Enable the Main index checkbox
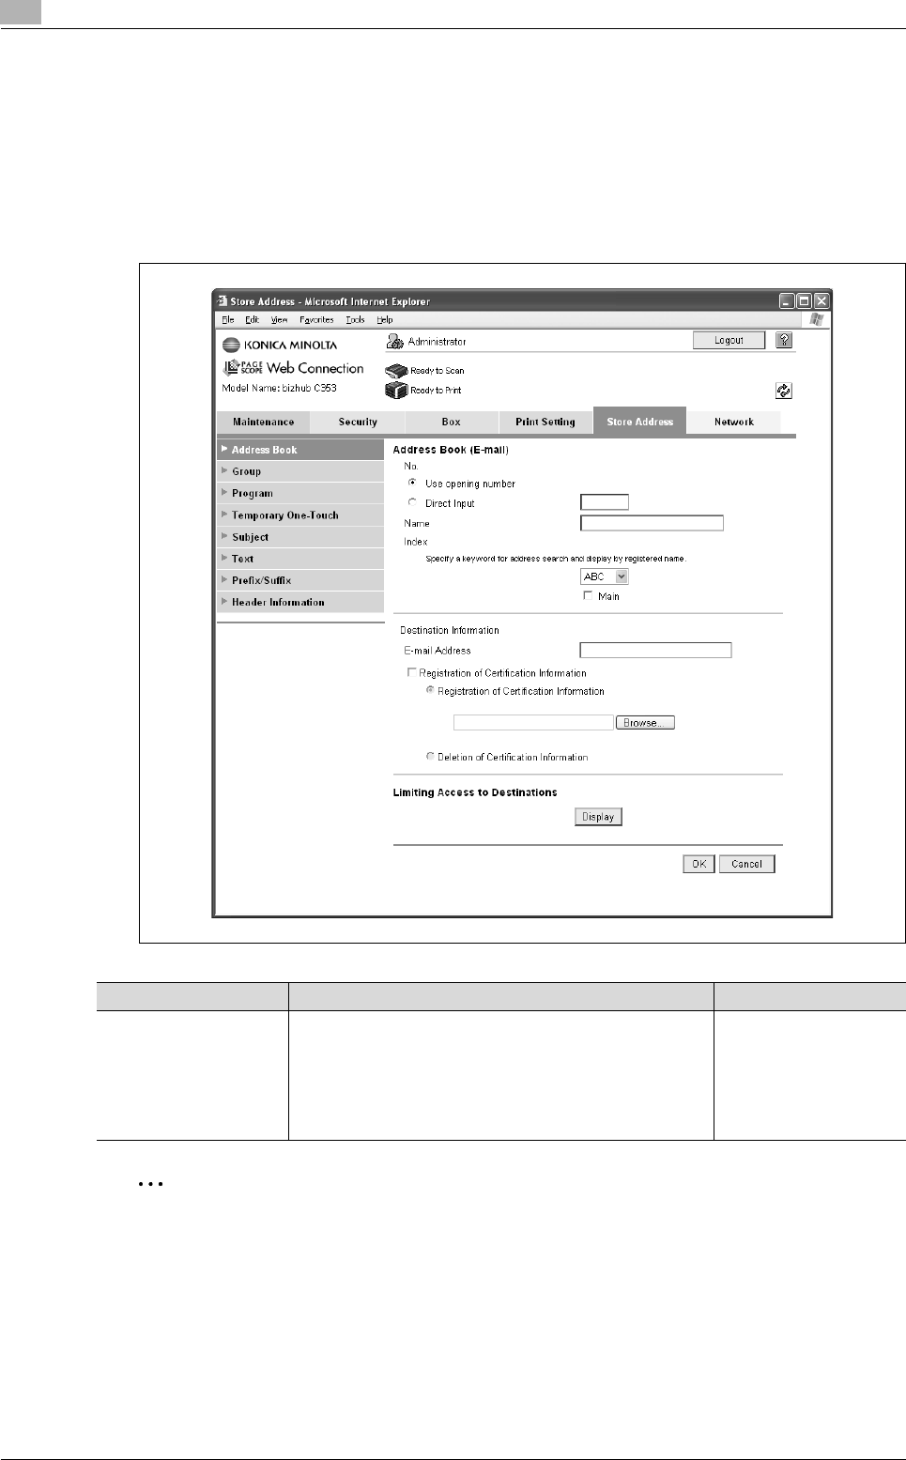Viewport: 906px width, 1460px height. click(x=588, y=595)
